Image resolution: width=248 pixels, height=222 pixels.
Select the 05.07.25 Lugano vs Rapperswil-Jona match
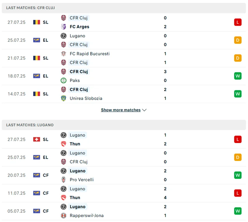coord(124,211)
